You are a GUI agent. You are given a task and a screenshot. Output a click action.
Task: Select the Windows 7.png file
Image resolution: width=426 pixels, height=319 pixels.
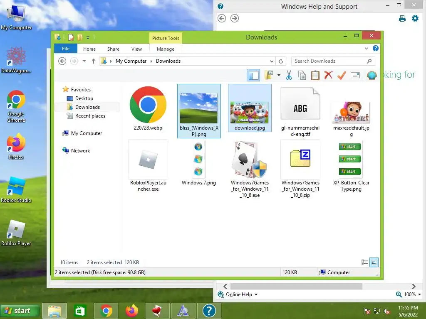coord(198,163)
